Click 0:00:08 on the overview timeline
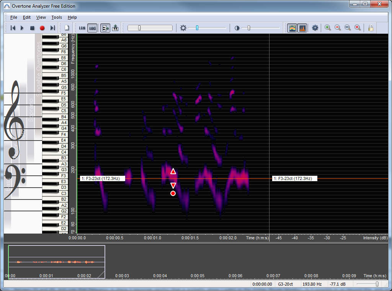 311,276
